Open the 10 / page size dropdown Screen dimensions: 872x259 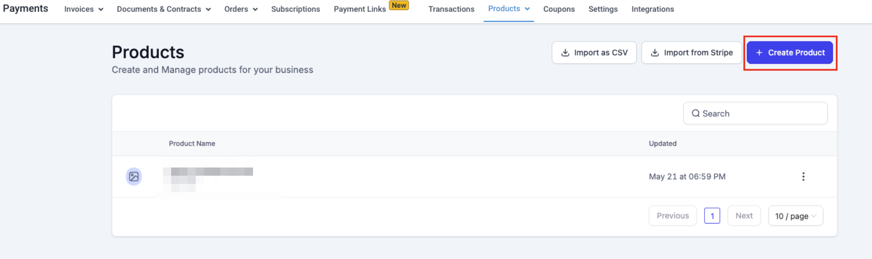[x=796, y=216]
